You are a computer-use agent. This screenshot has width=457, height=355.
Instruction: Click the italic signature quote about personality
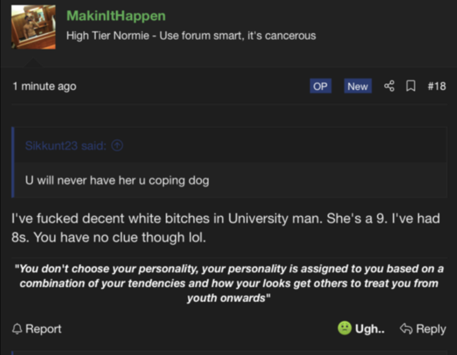pyautogui.click(x=229, y=283)
